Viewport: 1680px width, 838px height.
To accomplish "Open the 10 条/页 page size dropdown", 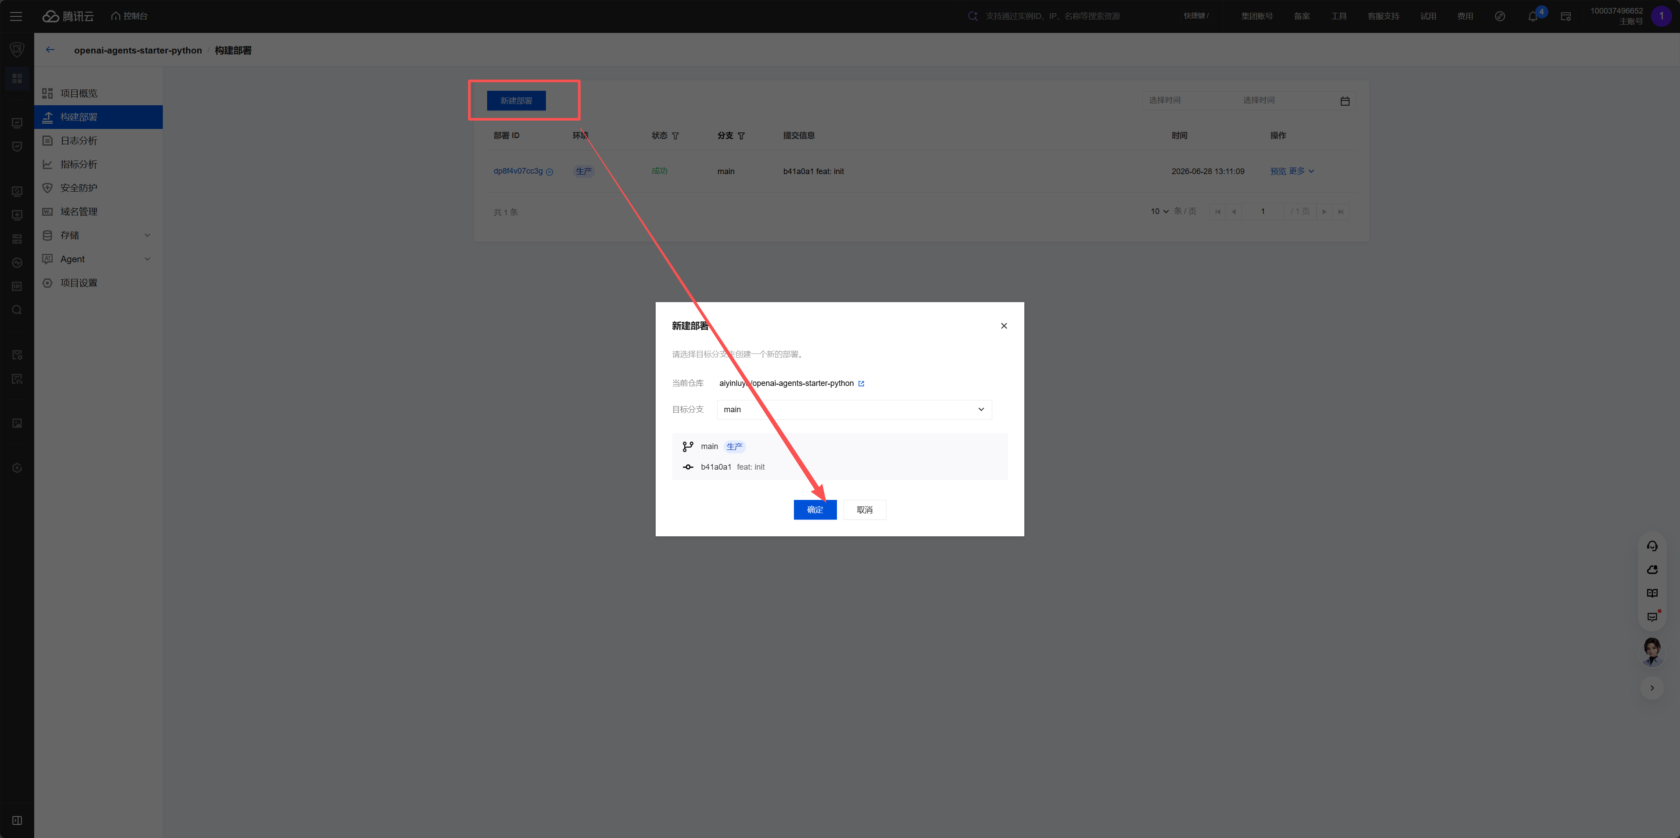I will 1159,212.
